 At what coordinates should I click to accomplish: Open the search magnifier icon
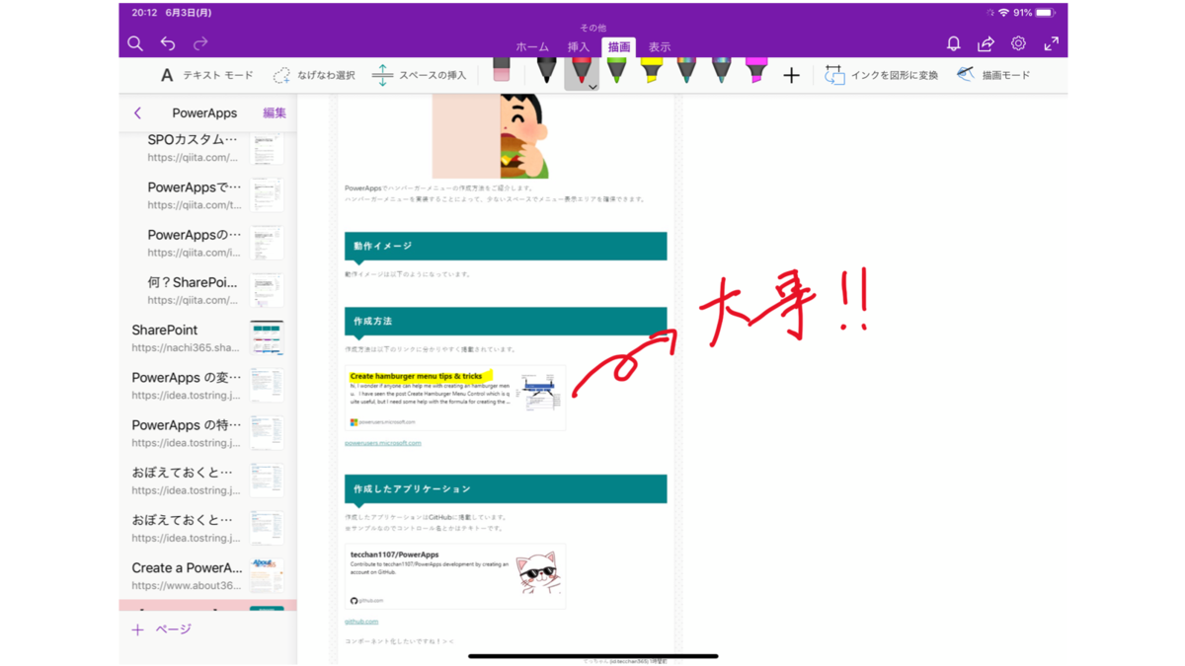(135, 43)
